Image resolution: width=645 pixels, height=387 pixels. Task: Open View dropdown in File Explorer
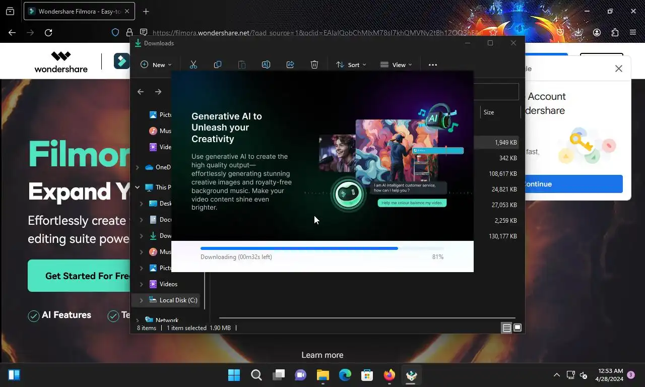coord(396,64)
